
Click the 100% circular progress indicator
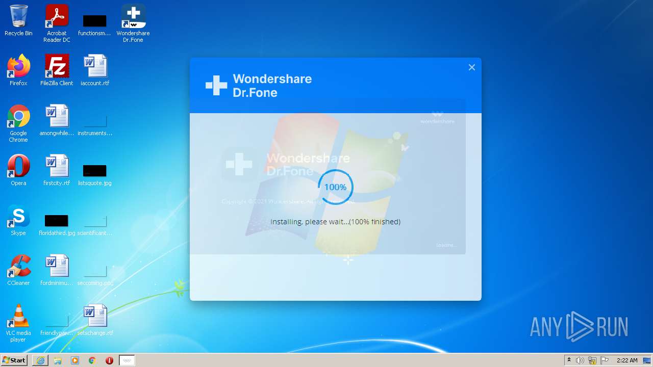point(335,187)
